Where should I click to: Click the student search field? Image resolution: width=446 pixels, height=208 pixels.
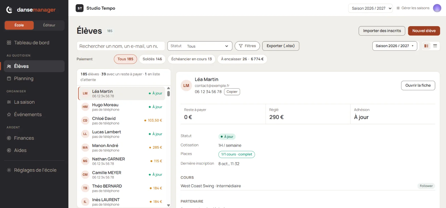pyautogui.click(x=121, y=46)
